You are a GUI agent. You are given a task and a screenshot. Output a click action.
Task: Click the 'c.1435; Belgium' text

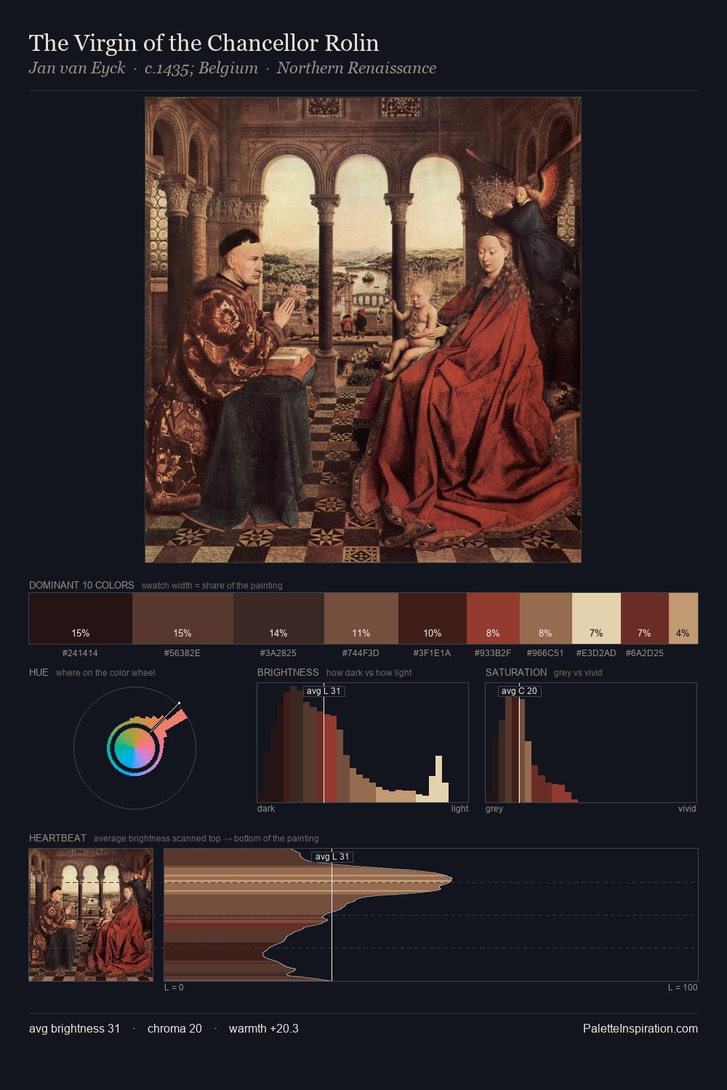tap(201, 68)
